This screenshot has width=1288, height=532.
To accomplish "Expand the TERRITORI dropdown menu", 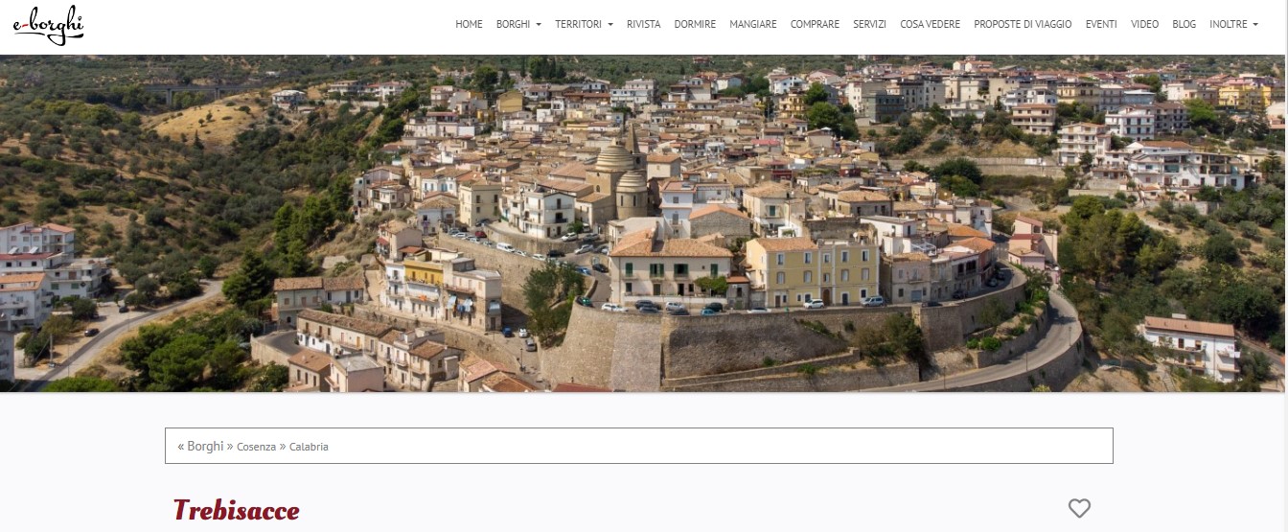I will click(584, 24).
